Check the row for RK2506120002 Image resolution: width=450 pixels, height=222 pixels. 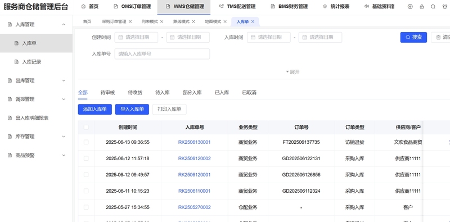tap(86, 158)
